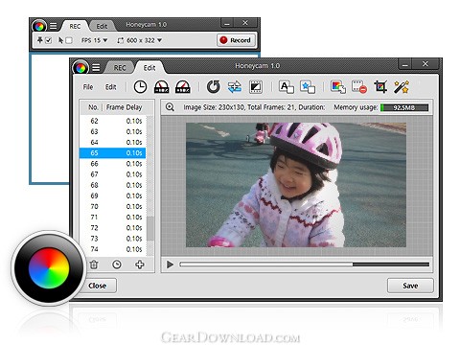
Task: Click the hamburger menu in Edit window
Action: click(96, 68)
